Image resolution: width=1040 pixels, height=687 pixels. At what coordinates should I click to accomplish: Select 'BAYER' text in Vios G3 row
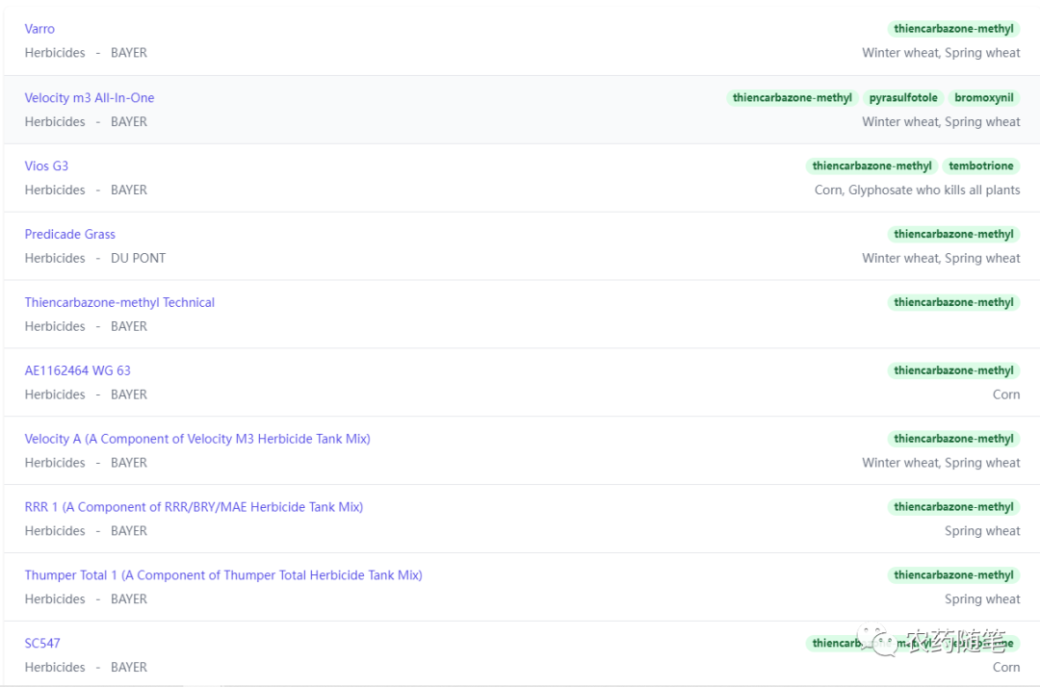[x=129, y=191]
